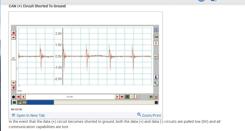245x131 pixels.
Task: Open the 1-2-3-4 channel selector icon
Action: tap(156, 57)
